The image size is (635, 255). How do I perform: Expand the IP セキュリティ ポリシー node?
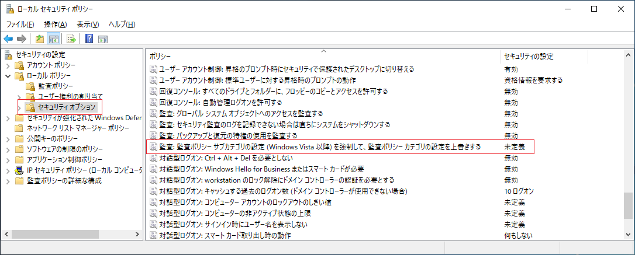pos(8,170)
